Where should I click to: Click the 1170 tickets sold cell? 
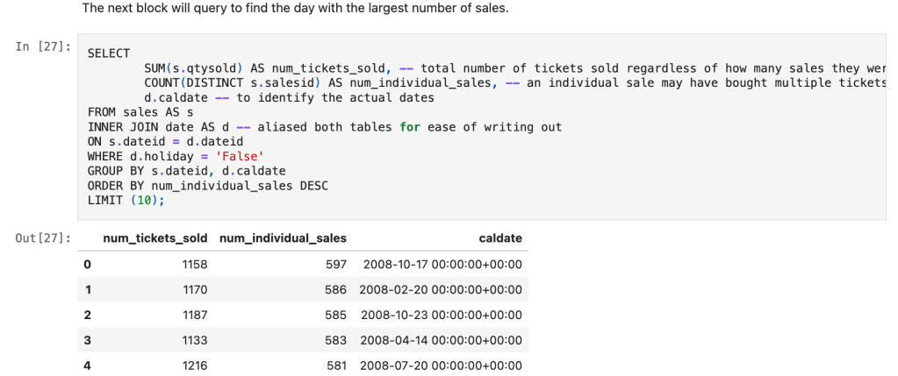click(195, 289)
